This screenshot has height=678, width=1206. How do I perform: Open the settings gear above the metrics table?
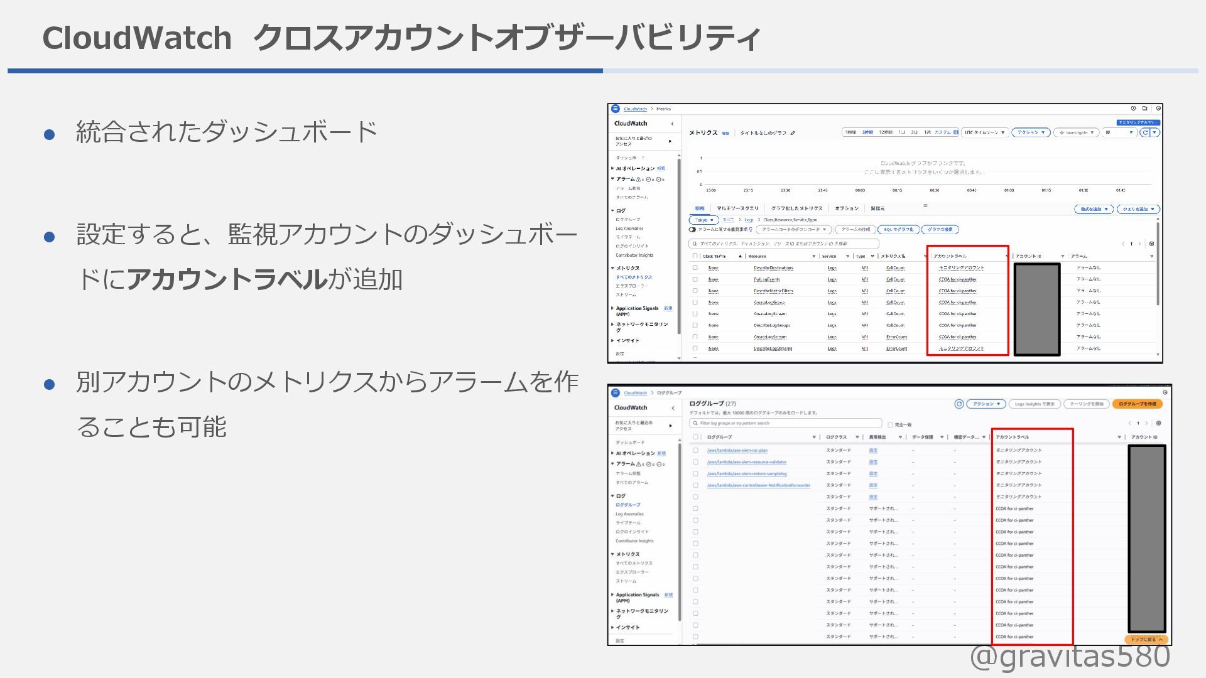(x=1151, y=244)
